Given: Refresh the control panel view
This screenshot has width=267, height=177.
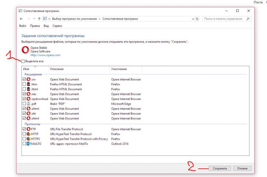Looking at the screenshot, I should 197,19.
